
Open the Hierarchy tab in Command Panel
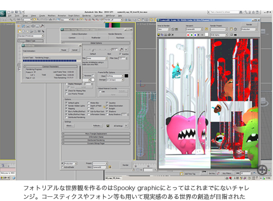pos(28,26)
